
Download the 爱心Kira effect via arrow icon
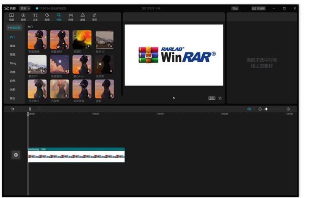(88, 71)
